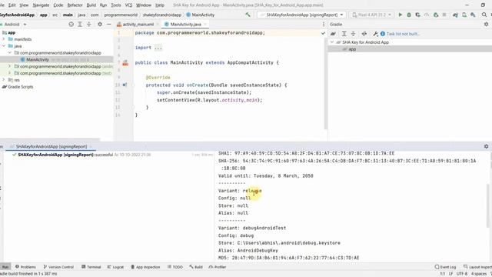Click the programmerworld breadcrumb
492x277 pixels.
pyautogui.click(x=121, y=15)
